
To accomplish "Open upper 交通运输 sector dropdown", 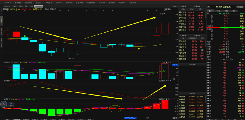I will tap(198, 6).
